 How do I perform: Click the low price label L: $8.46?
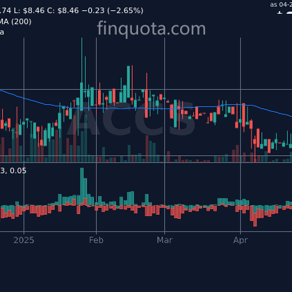click(29, 10)
